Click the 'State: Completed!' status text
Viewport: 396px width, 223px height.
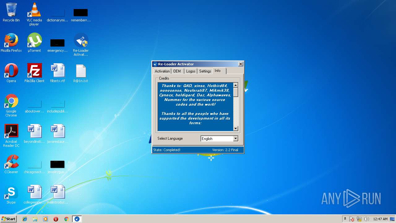[167, 150]
